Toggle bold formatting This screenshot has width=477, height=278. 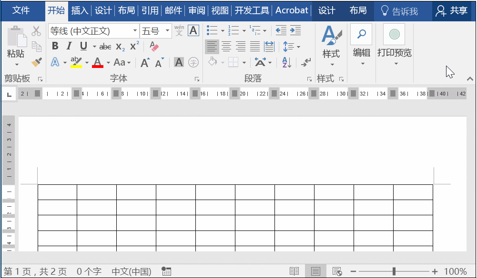(54, 46)
